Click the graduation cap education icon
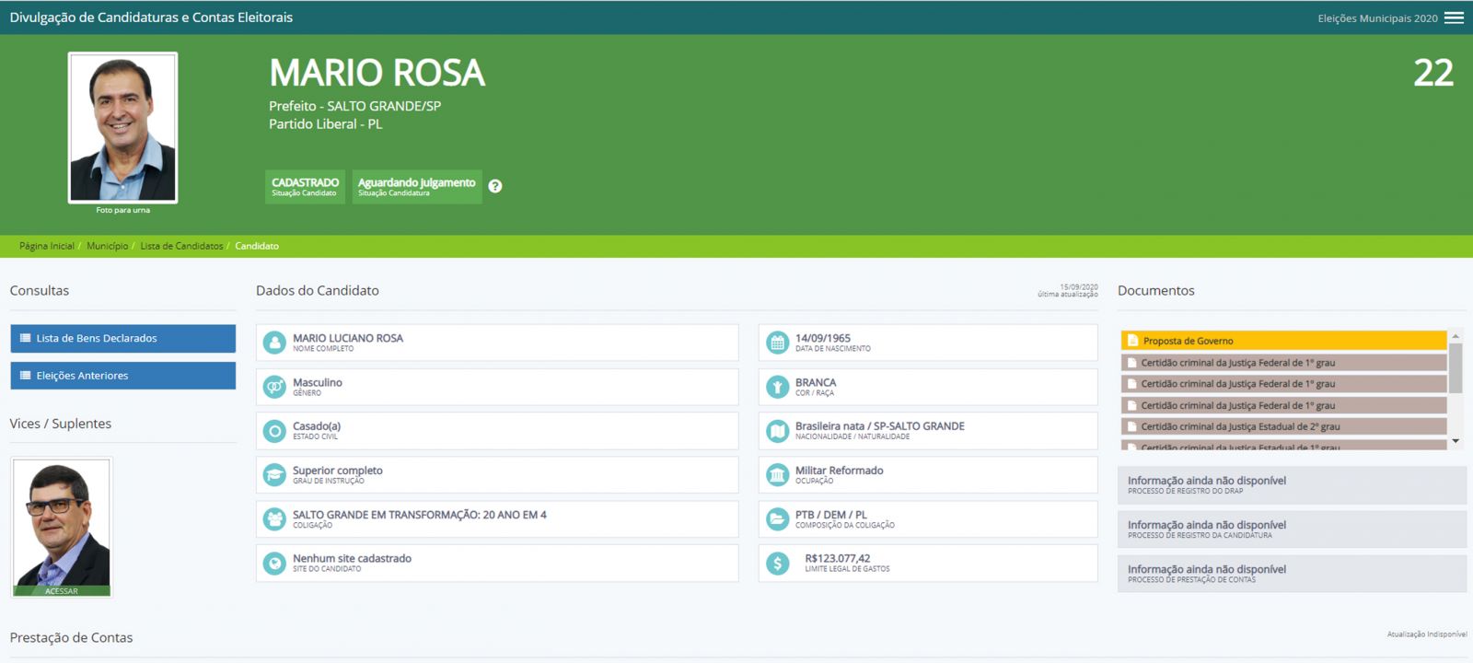This screenshot has width=1473, height=663. point(274,475)
